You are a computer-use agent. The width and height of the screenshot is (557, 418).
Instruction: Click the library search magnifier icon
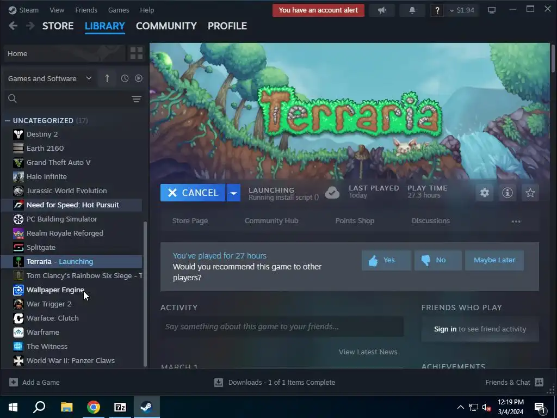pos(13,99)
